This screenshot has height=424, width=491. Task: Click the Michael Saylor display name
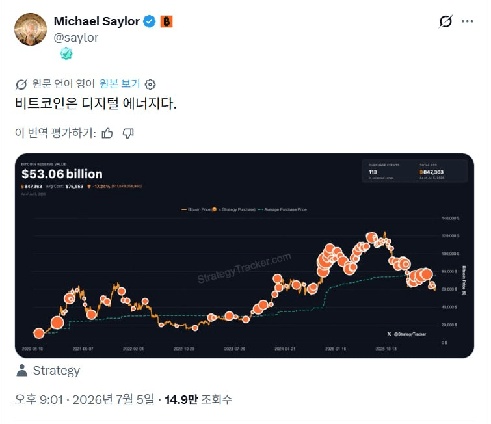96,21
